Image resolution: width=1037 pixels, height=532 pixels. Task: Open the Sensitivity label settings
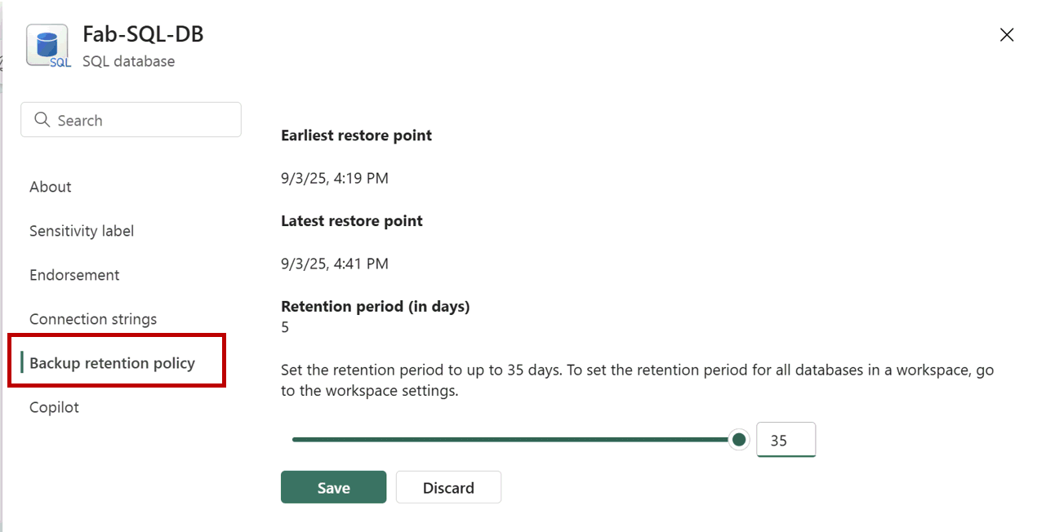pos(81,231)
